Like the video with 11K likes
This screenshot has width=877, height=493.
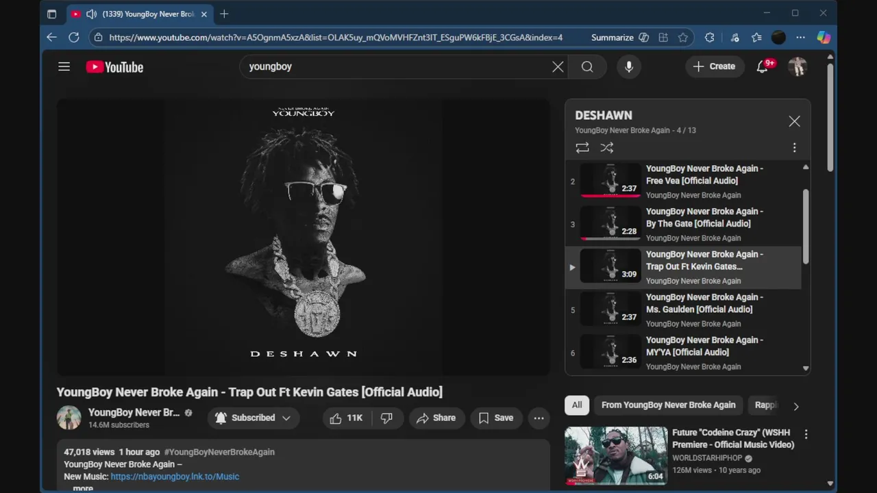pos(347,418)
